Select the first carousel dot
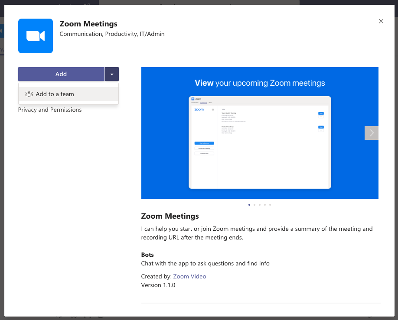This screenshot has height=320, width=398. [x=249, y=205]
